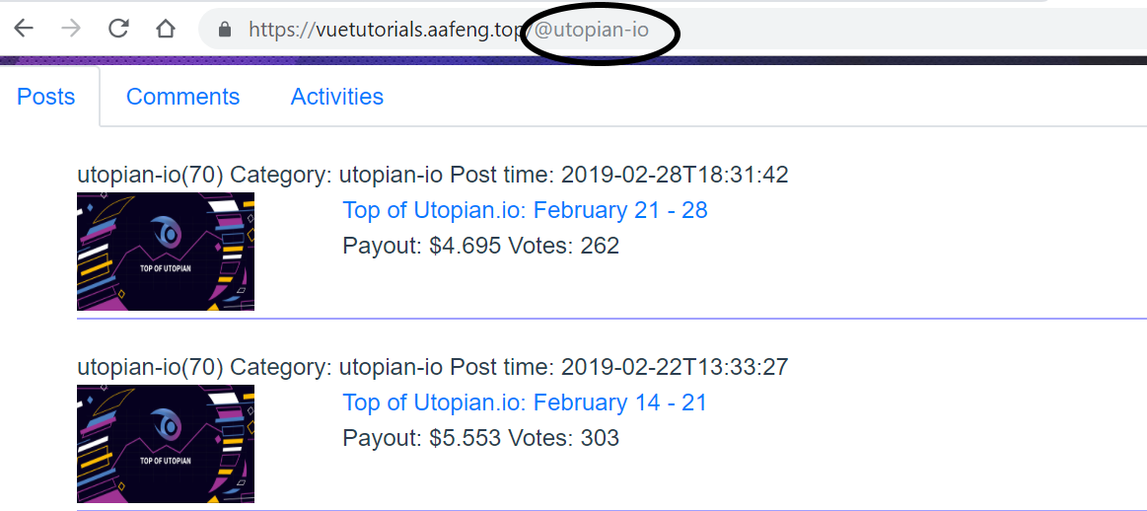Viewport: 1147px width, 511px height.
Task: Open the browser home page icon
Action: (x=166, y=29)
